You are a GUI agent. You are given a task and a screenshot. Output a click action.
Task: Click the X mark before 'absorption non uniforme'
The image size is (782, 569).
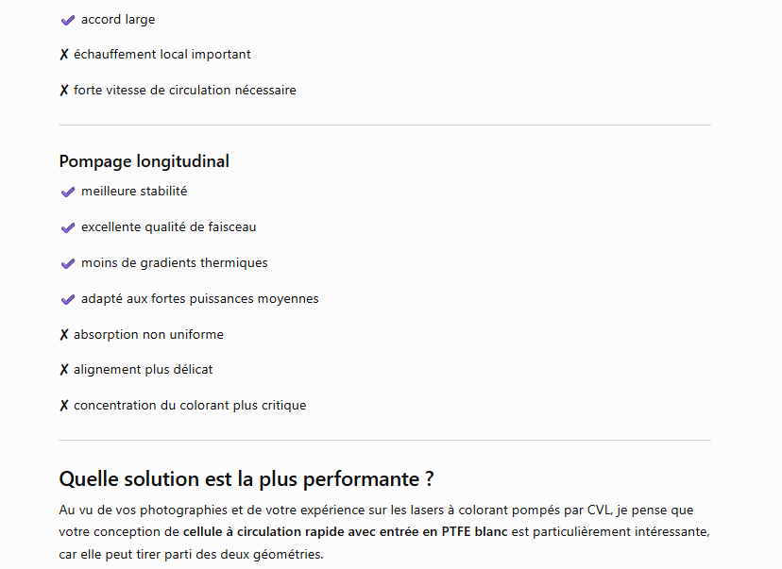point(64,335)
